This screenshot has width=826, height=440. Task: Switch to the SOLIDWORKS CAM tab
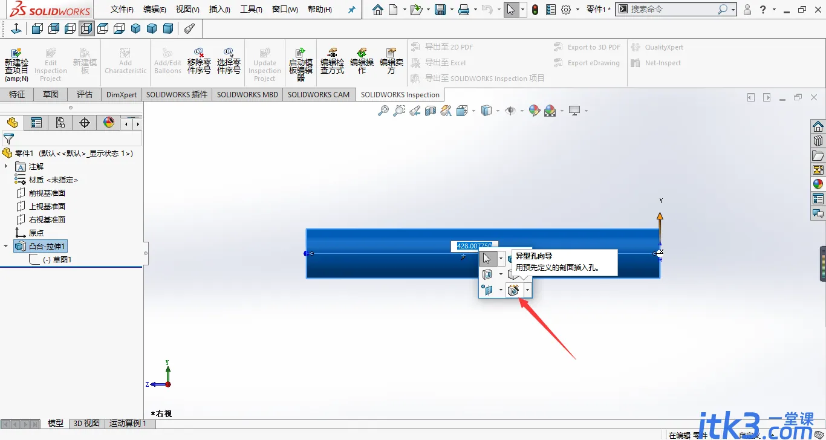[x=319, y=94]
